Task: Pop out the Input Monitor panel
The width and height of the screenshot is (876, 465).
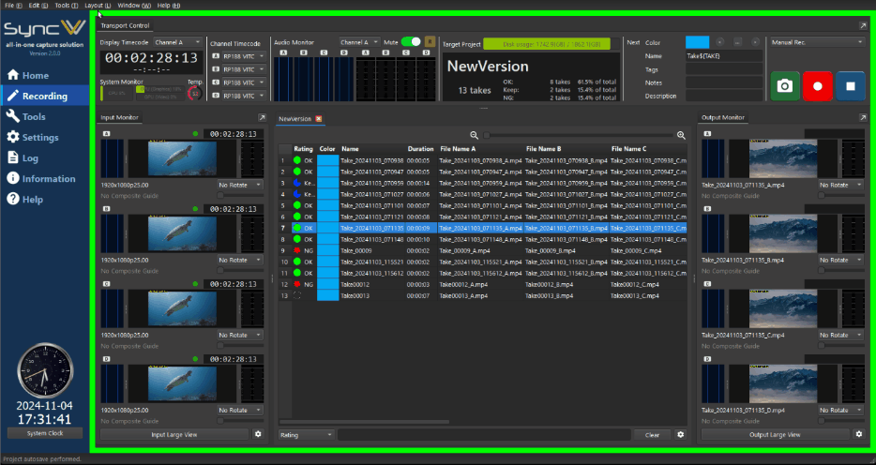Action: click(262, 118)
